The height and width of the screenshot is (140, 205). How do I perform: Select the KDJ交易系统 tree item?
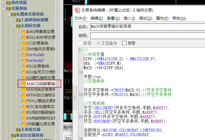coord(38,66)
